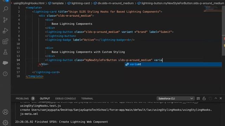Click 'Base Lightning Components' text on line 5
This screenshot has width=225, height=126.
click(72, 24)
